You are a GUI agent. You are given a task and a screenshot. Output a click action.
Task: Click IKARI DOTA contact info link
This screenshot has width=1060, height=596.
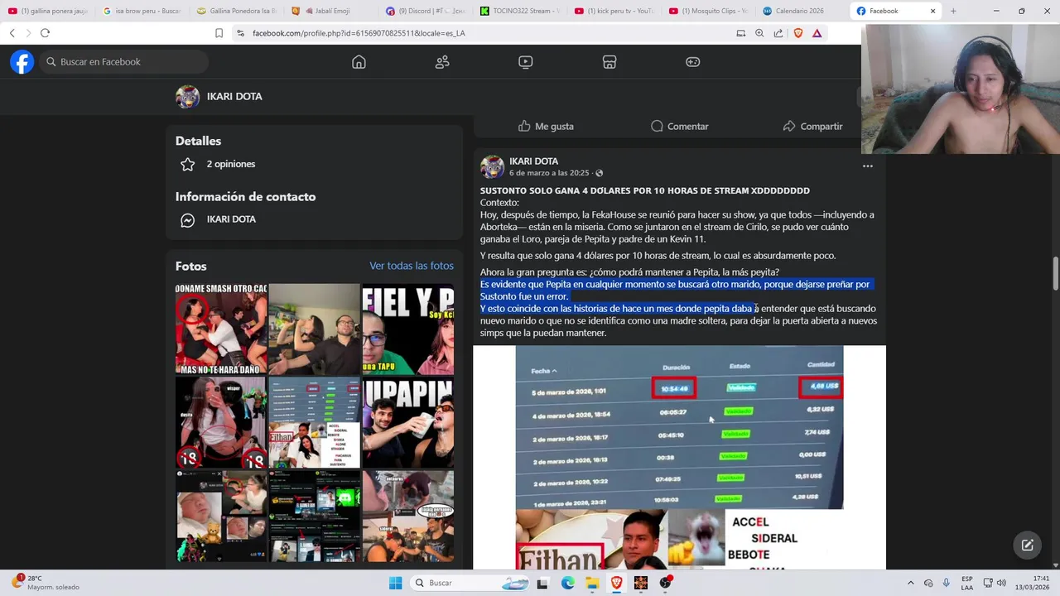(231, 219)
